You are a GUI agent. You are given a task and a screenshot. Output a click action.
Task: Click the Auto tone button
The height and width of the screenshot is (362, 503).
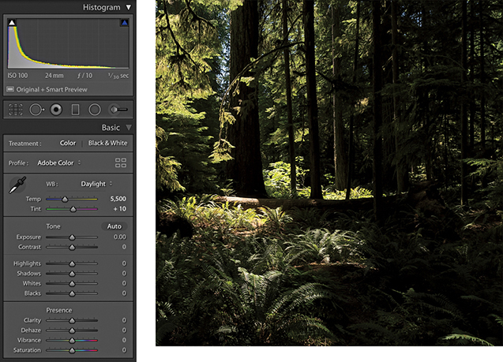coord(115,226)
